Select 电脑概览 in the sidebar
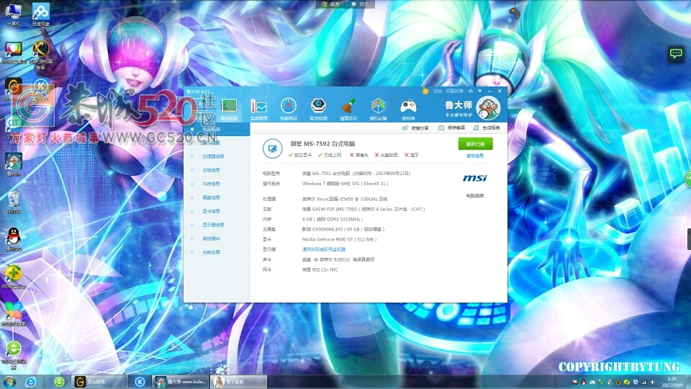691x389 pixels. tap(211, 129)
